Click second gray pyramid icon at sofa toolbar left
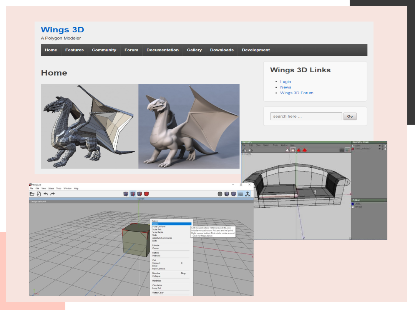This screenshot has height=310, width=415. click(x=251, y=150)
